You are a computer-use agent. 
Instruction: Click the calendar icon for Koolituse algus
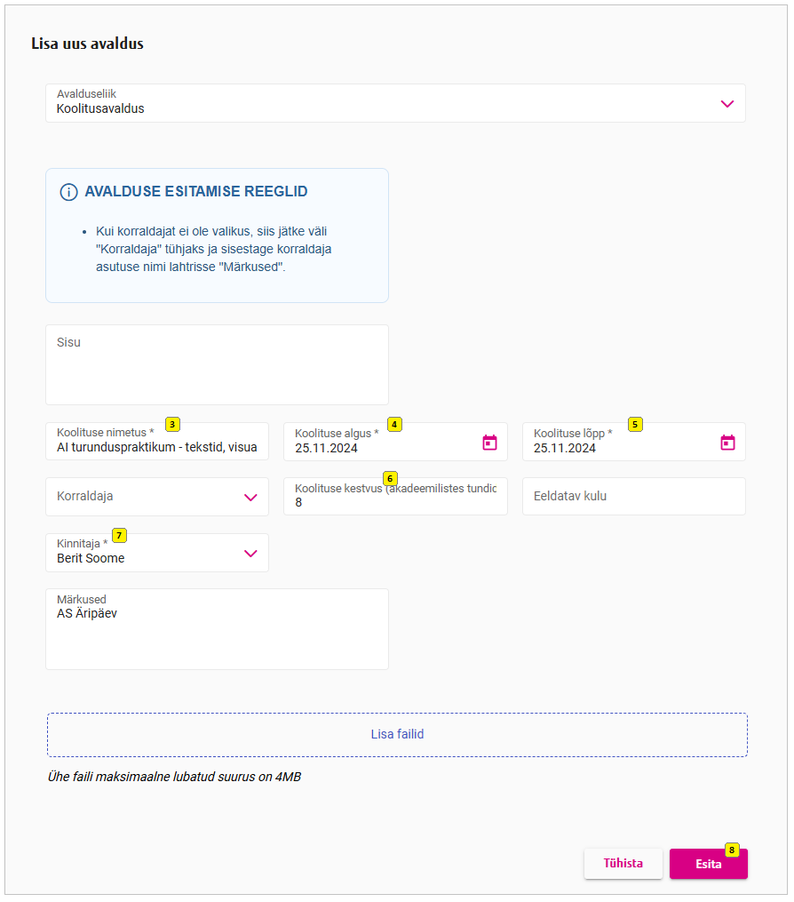coord(489,443)
